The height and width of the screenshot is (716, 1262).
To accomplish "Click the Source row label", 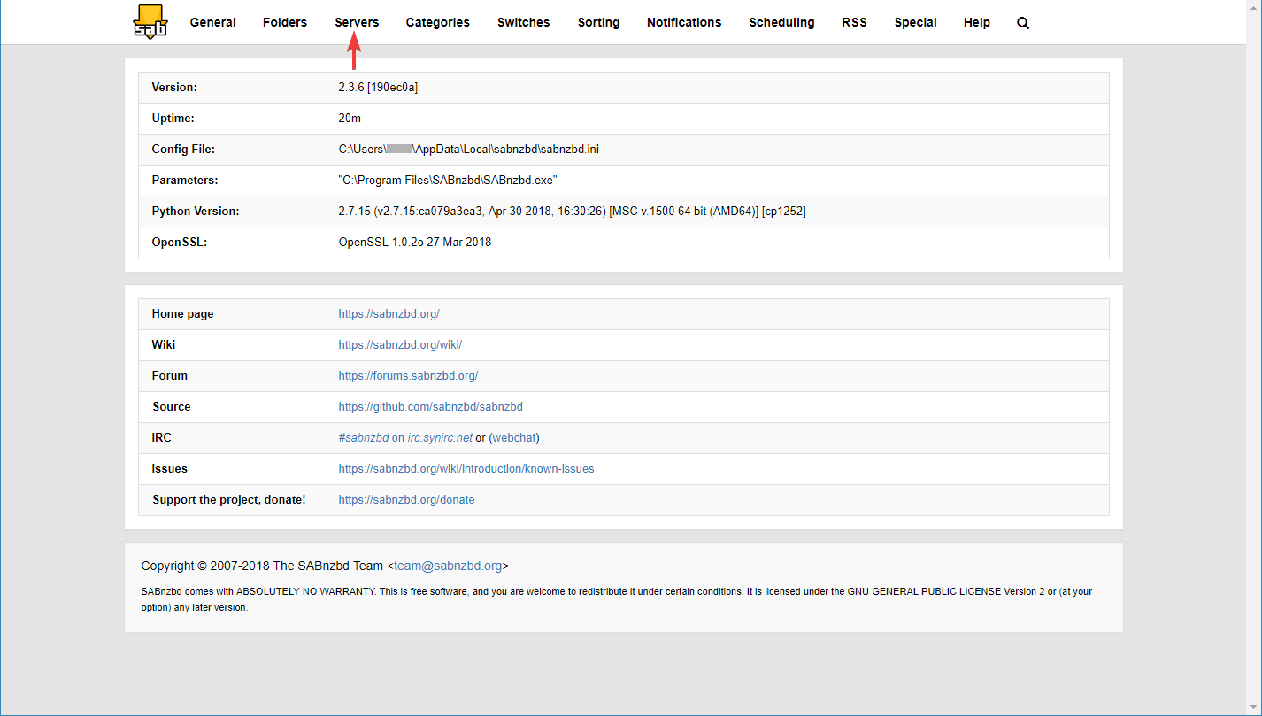I will coord(172,406).
